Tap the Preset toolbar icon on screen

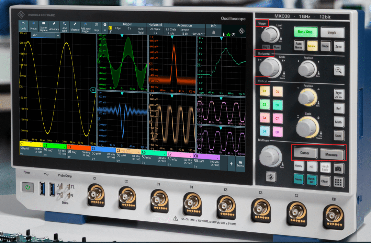click(x=33, y=26)
